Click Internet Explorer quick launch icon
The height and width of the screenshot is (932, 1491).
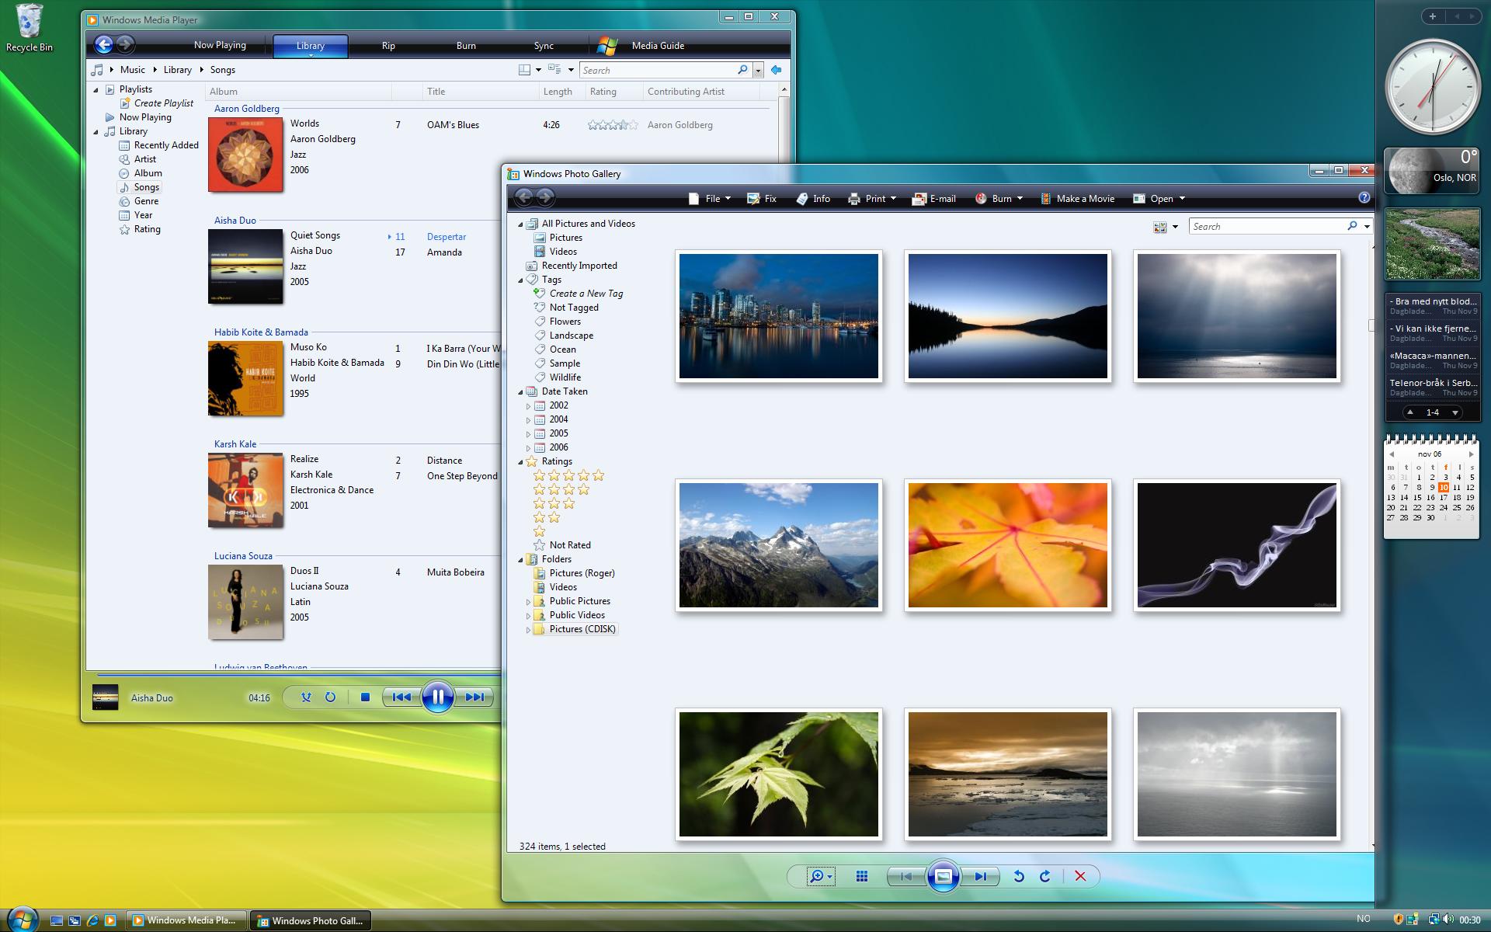[92, 920]
